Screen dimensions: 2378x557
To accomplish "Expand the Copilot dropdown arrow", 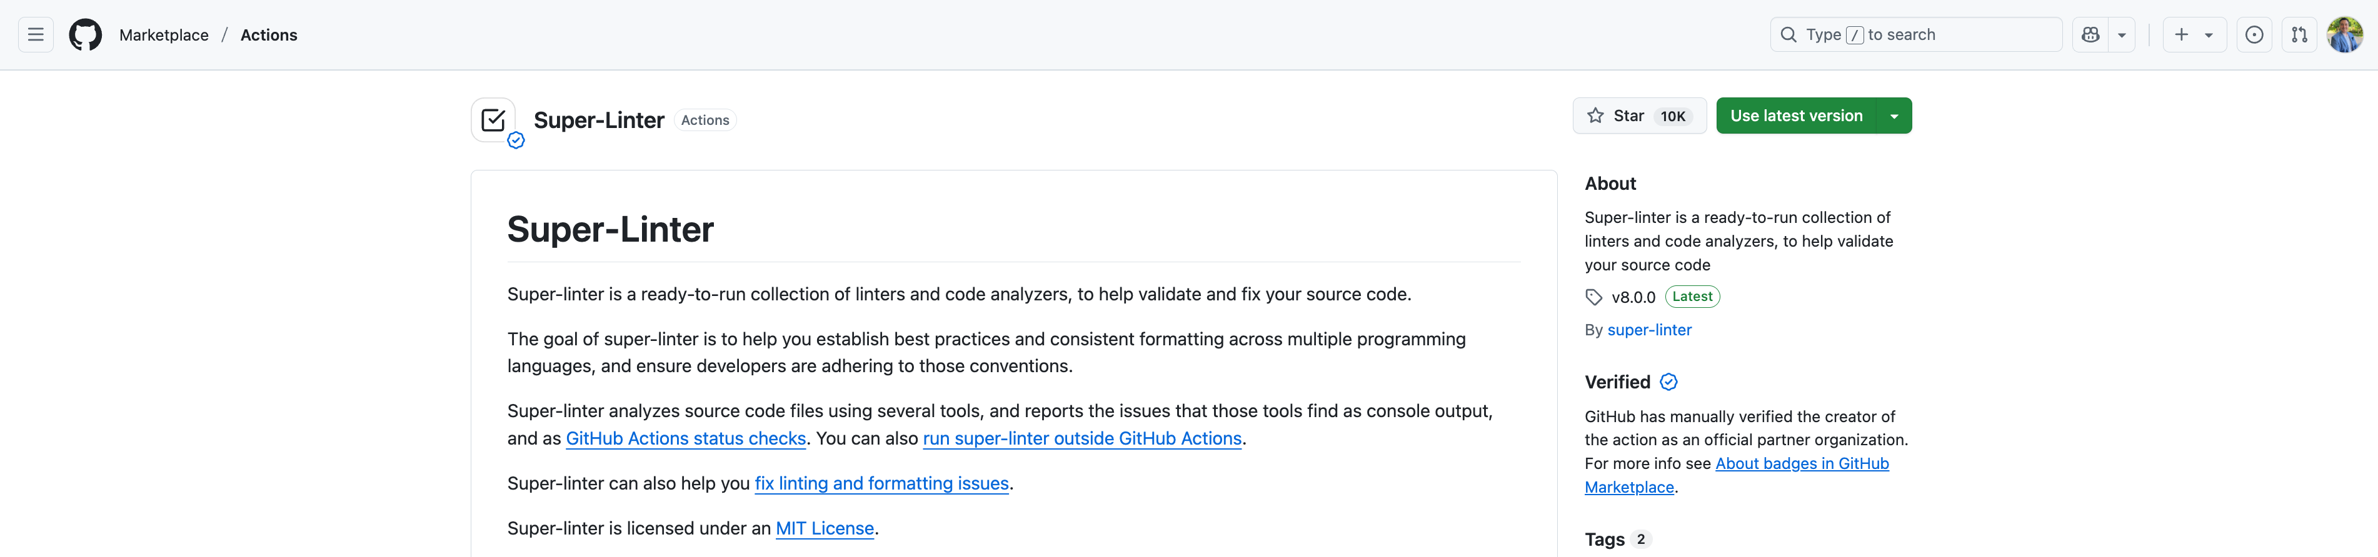I will tap(2121, 35).
